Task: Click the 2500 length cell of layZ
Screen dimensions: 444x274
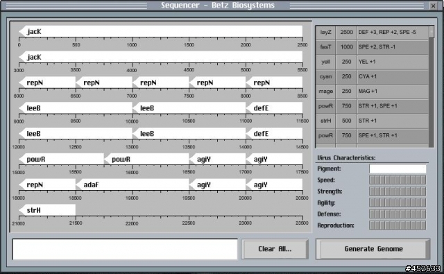Action: 346,33
